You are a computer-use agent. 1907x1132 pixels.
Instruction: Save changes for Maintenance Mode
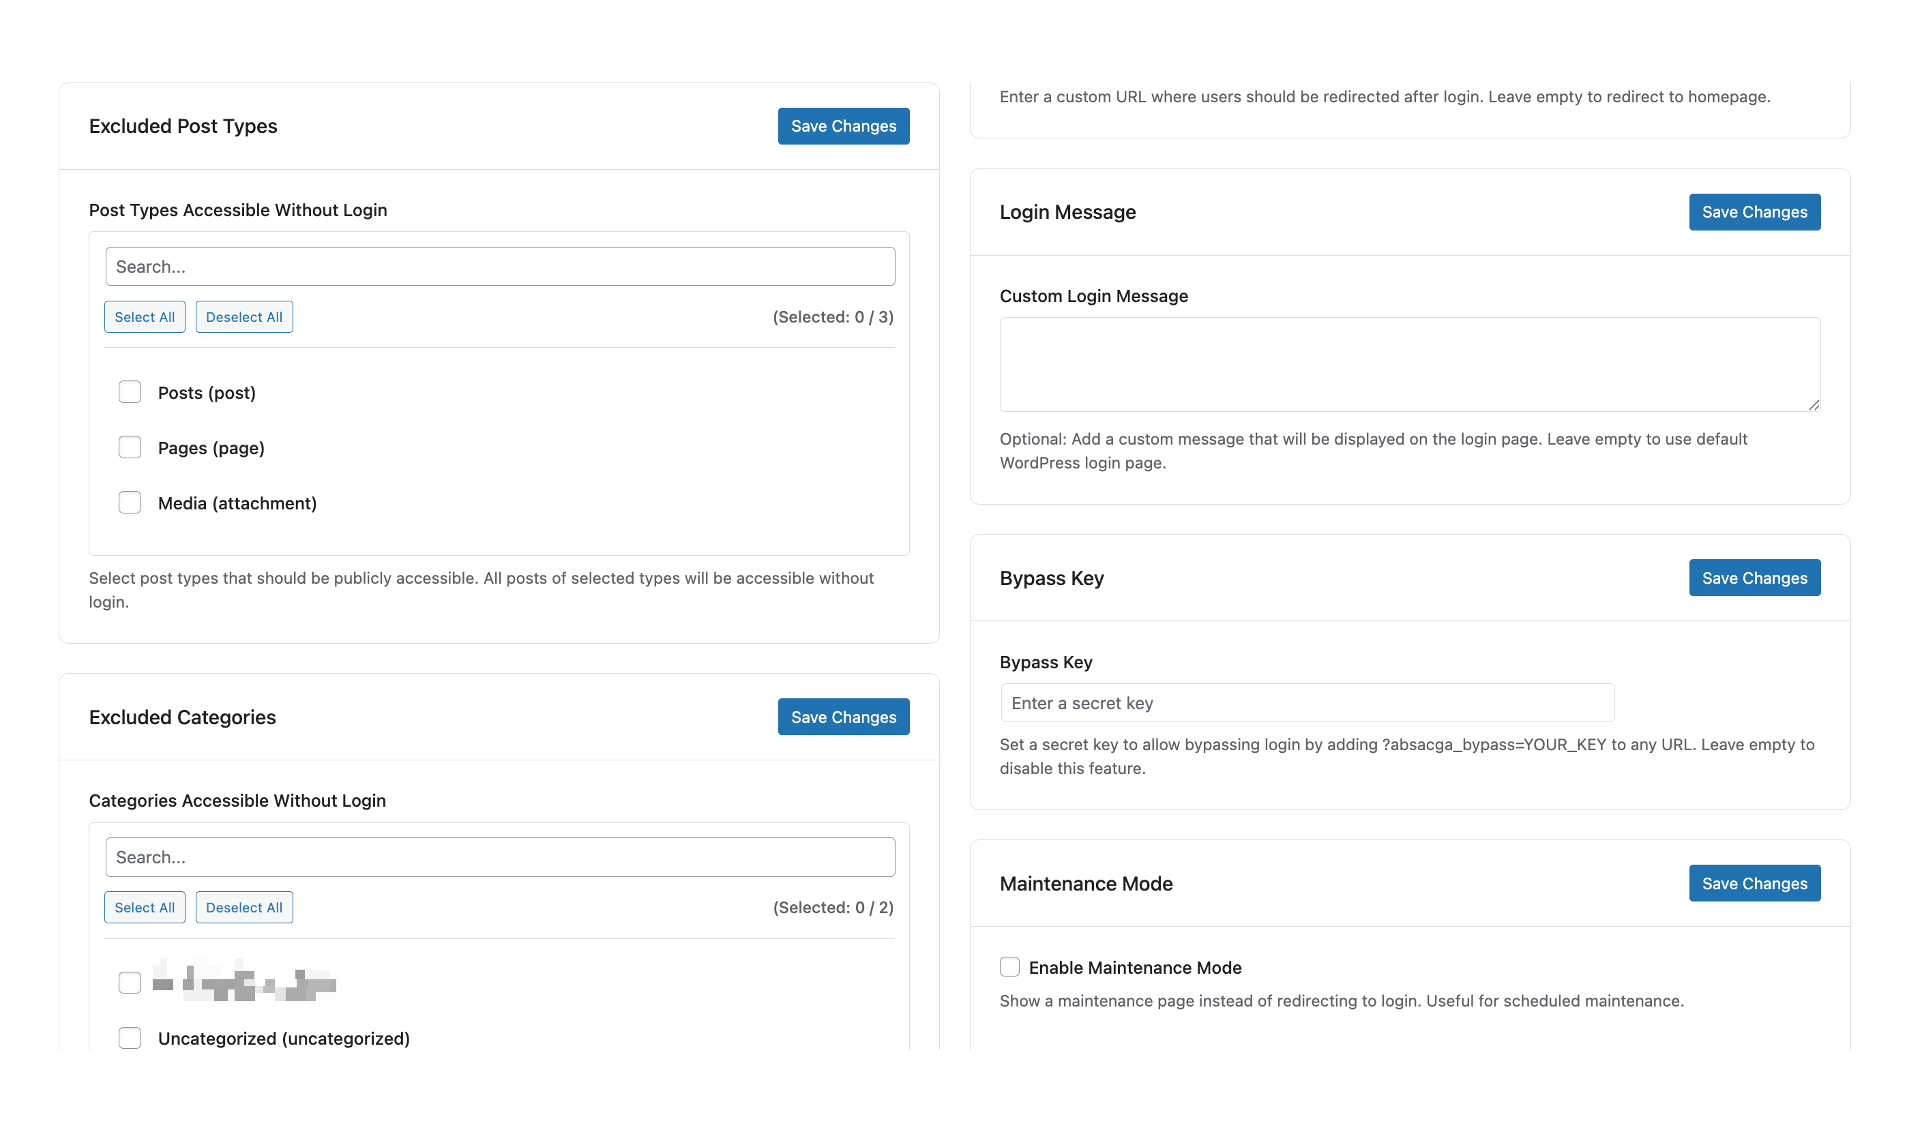coord(1754,883)
